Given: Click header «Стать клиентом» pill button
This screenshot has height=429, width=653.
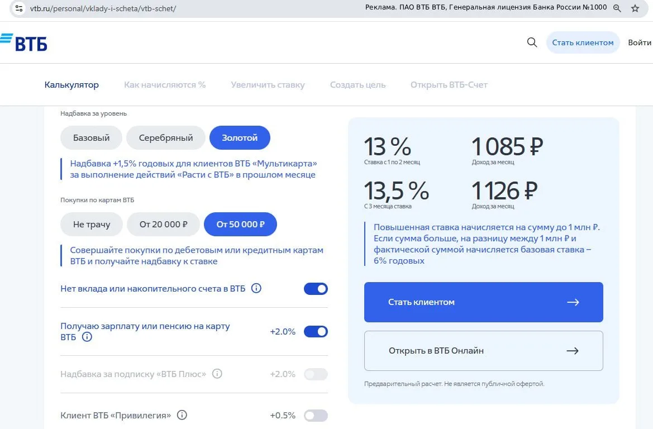Looking at the screenshot, I should tap(583, 42).
